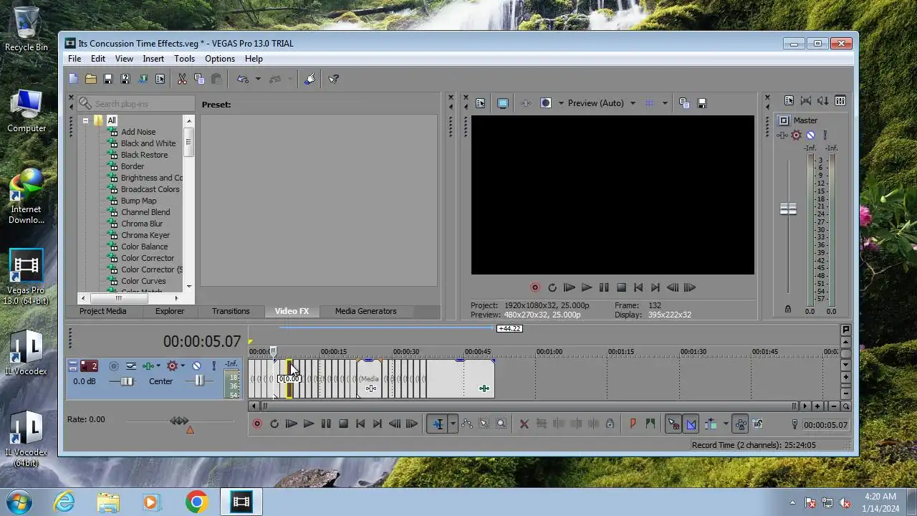Save the project using the floppy icon

click(x=108, y=79)
